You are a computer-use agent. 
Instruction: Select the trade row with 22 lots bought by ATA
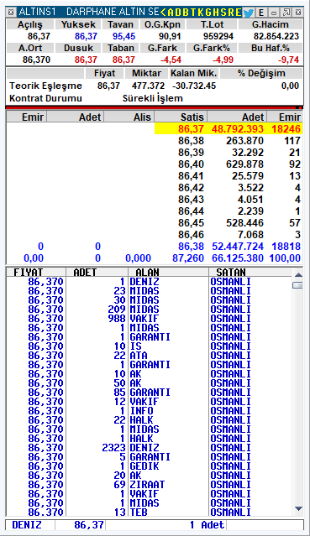(150, 356)
